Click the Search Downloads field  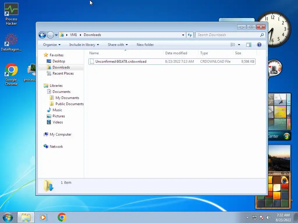point(228,35)
